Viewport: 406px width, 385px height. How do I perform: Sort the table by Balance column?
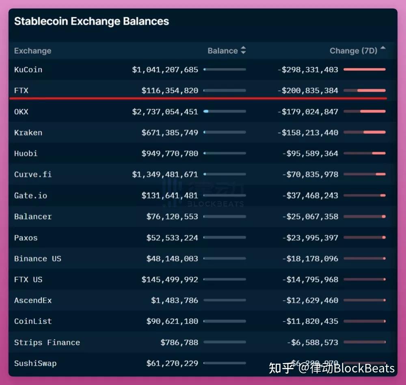coord(222,51)
